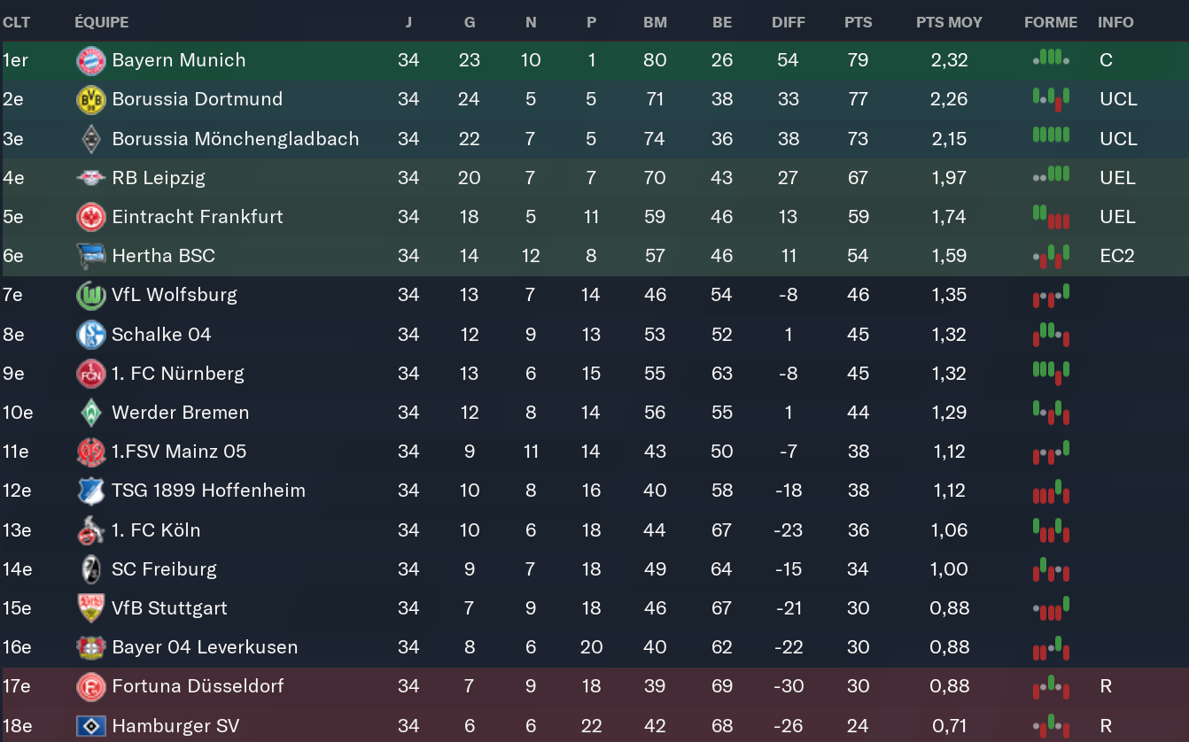Click TSG 1899 Hoffenheim form chart
1189x742 pixels.
[1051, 491]
